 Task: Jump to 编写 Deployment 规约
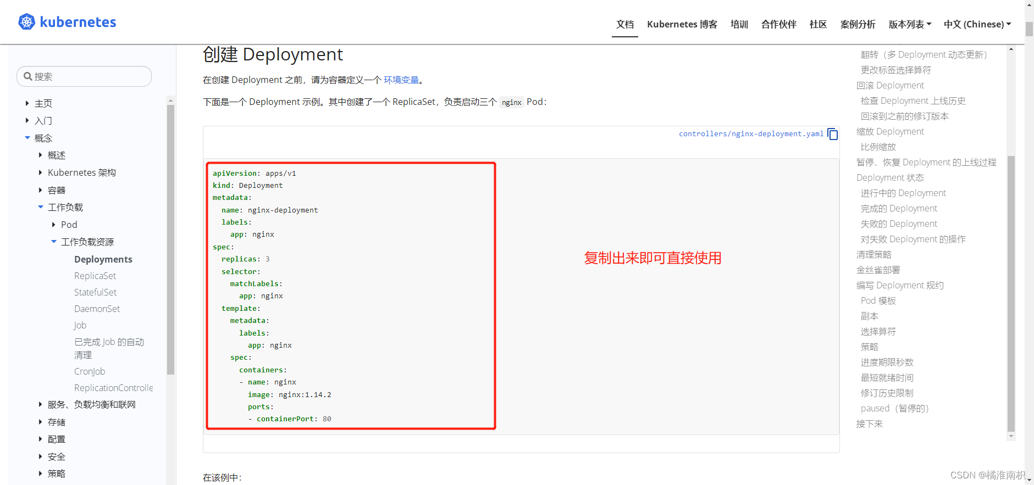[900, 286]
